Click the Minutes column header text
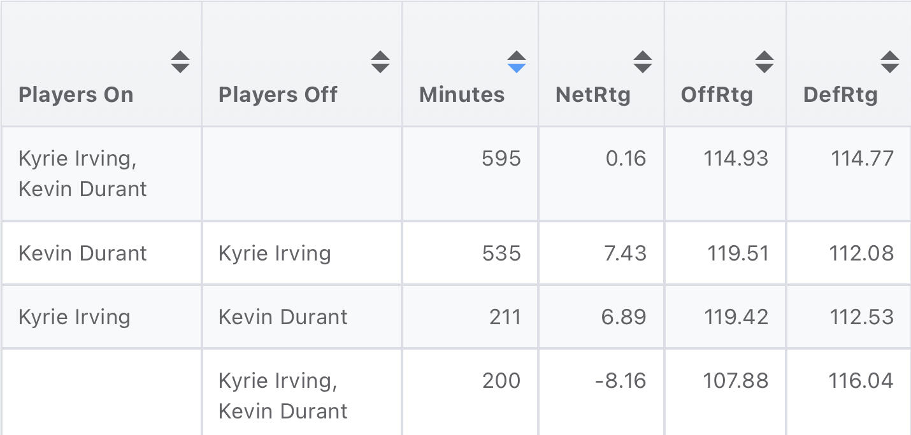 [462, 95]
